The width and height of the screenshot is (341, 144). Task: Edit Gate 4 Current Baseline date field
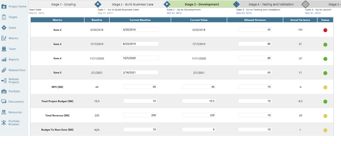pyautogui.click(x=140, y=58)
